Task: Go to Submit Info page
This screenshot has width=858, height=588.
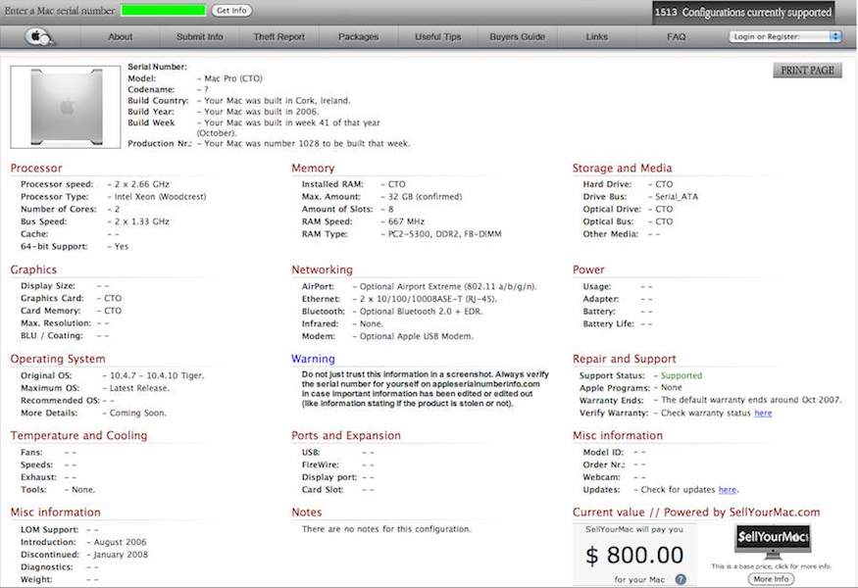Action: 200,36
